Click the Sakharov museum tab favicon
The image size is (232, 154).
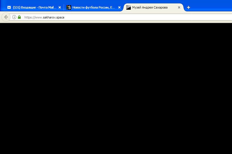[129, 7]
